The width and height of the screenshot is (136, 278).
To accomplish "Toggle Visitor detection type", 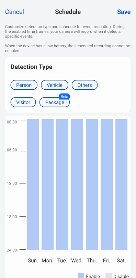I will tap(23, 102).
